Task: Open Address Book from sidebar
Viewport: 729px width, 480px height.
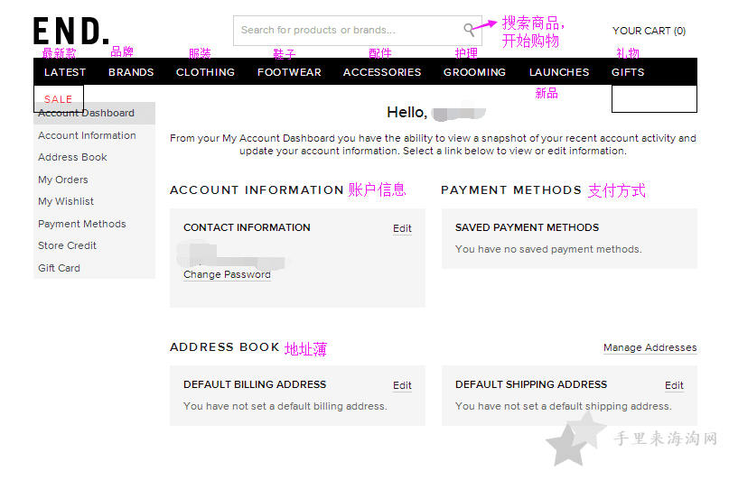Action: [72, 157]
